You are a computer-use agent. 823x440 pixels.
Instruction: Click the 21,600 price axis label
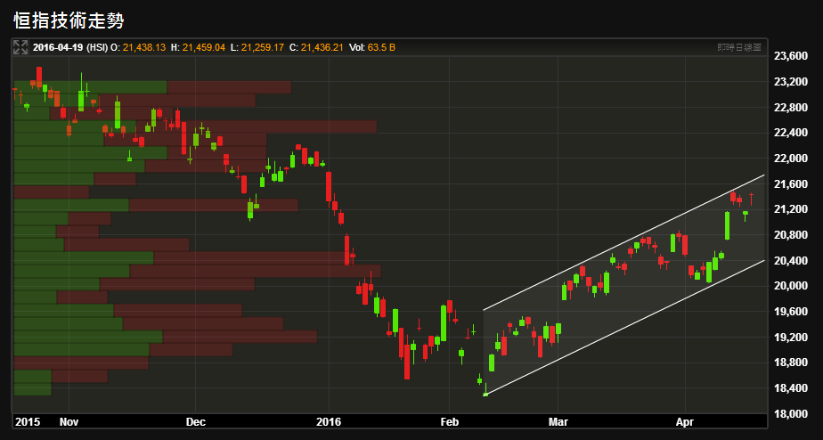pos(790,183)
